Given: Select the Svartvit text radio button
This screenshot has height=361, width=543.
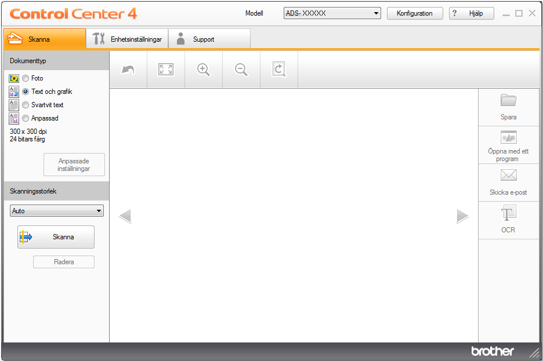Looking at the screenshot, I should point(26,105).
